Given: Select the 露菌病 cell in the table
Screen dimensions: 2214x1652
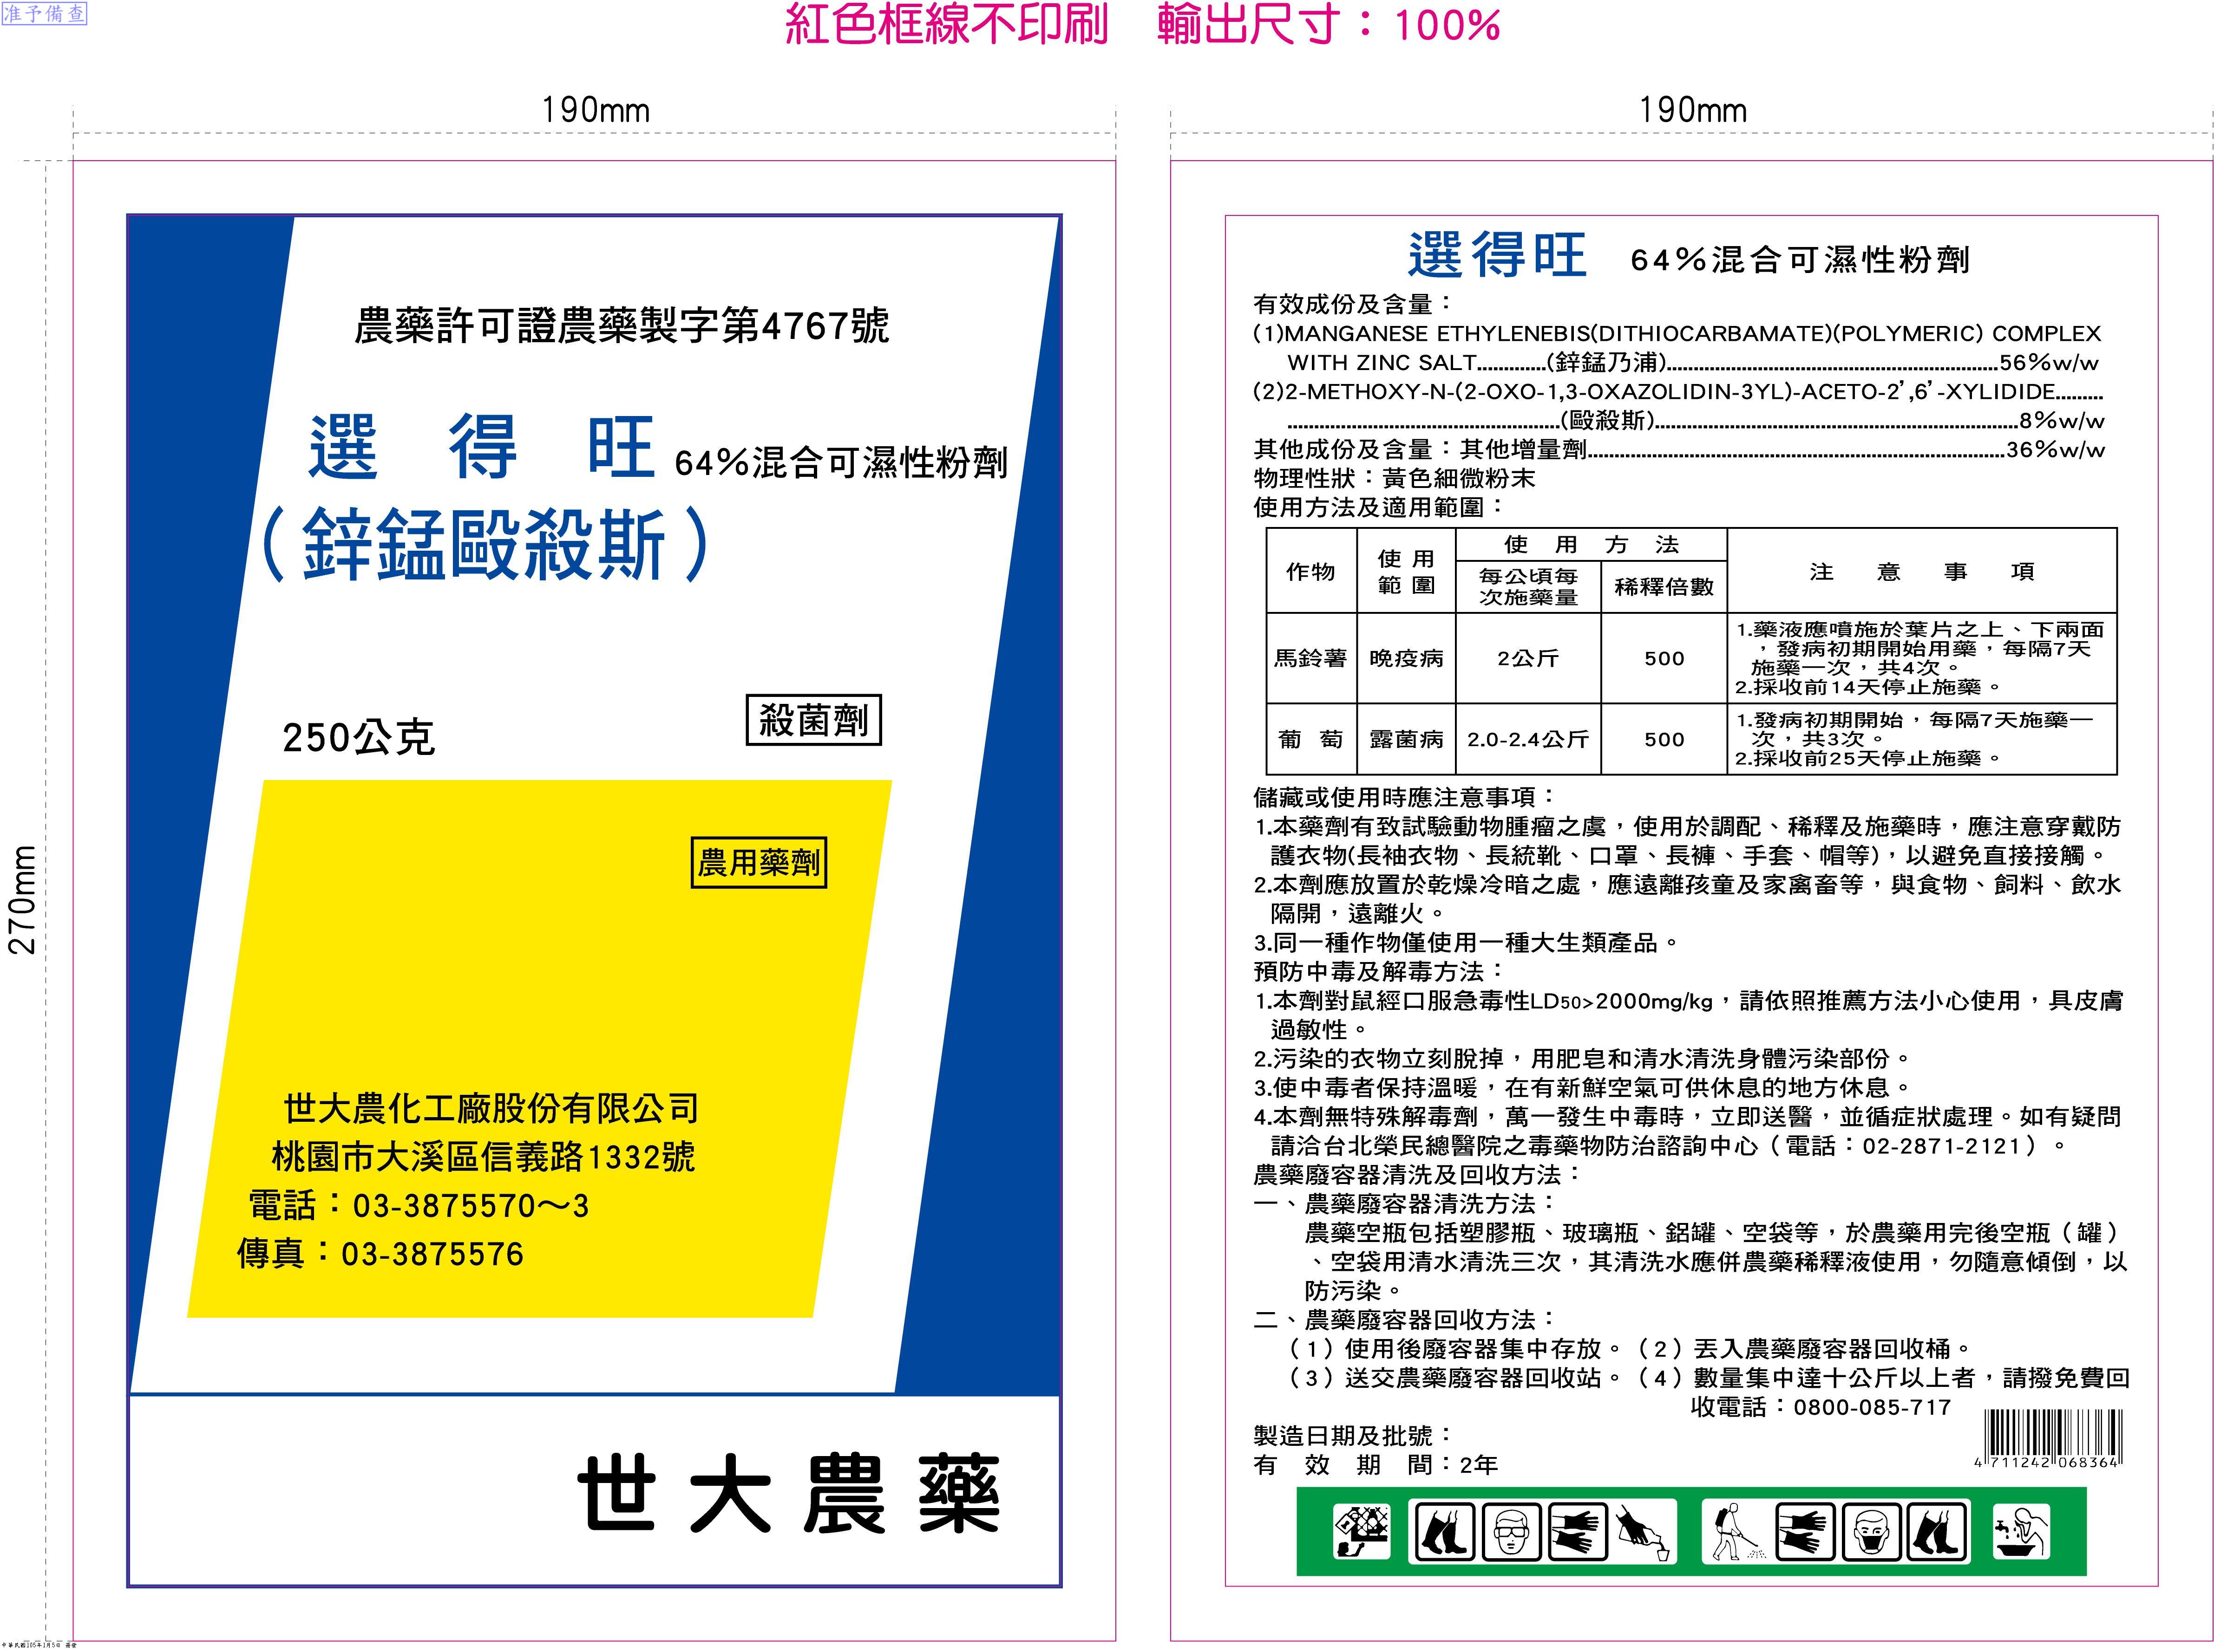Looking at the screenshot, I should pyautogui.click(x=1406, y=739).
